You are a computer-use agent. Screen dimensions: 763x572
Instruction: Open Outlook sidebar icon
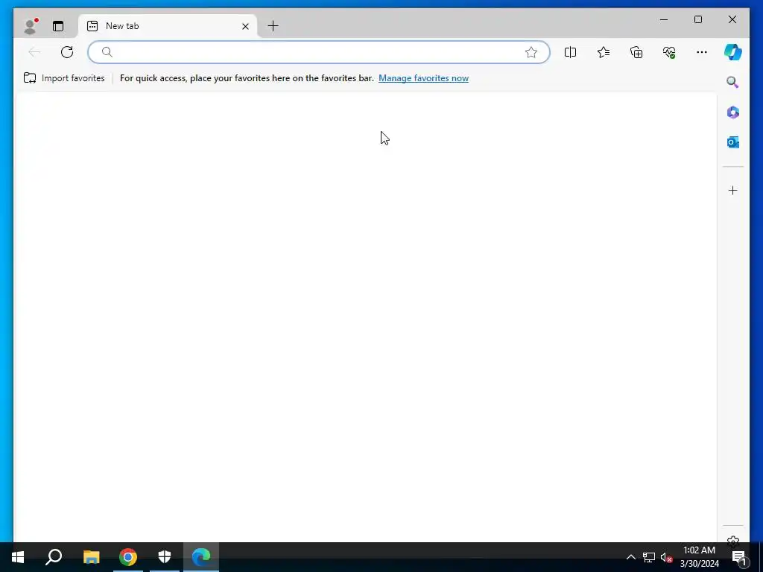point(733,142)
